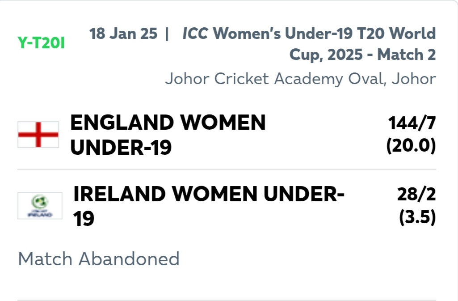Screen dimensions: 458x301
Task: Click the Match Abandoned status text
Action: 99,259
